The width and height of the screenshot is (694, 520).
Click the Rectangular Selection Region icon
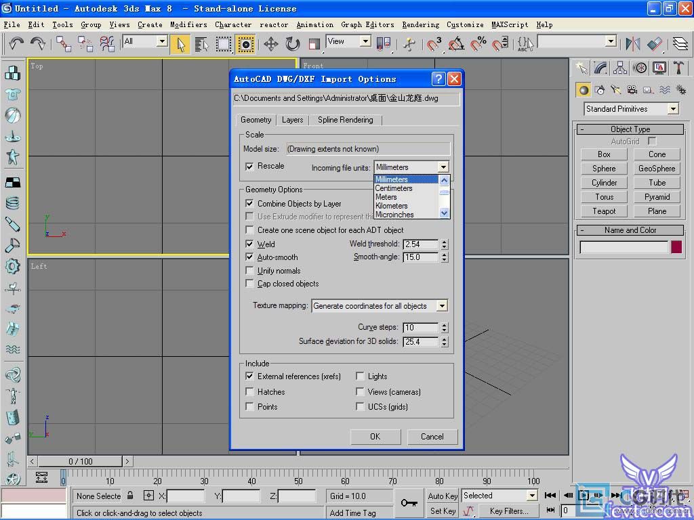[224, 44]
